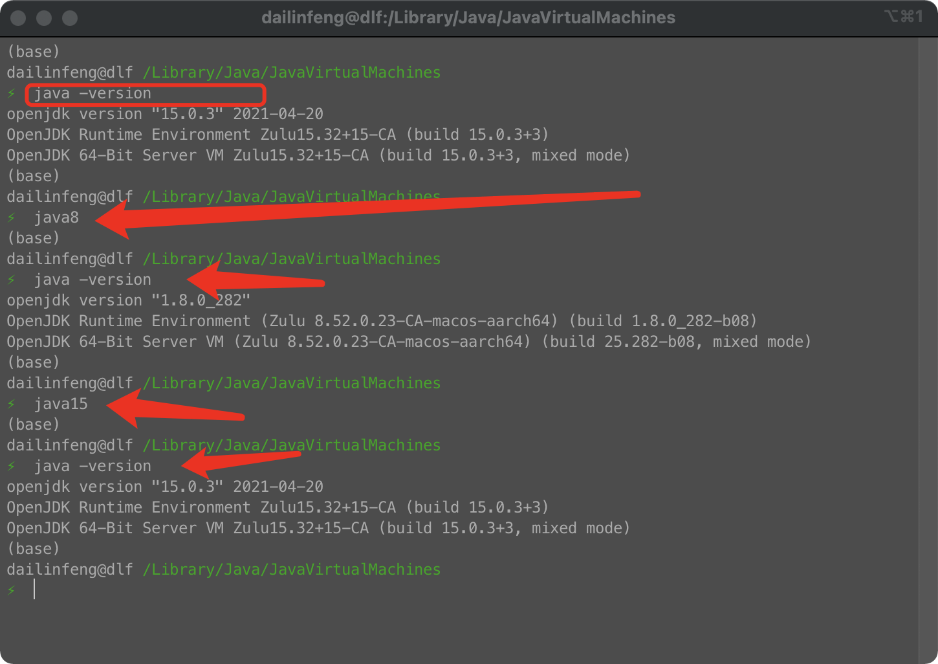Click the window title dailinfeng@dlf:/Library/Java/JavaVirtualMachines
Viewport: 938px width, 664px height.
coord(468,17)
